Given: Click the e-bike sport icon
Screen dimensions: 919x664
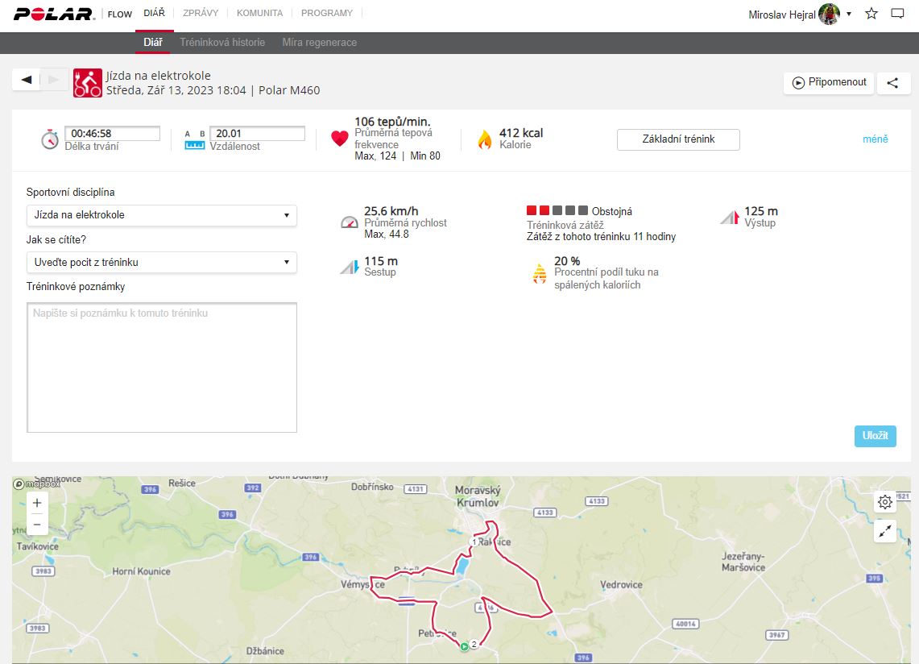Looking at the screenshot, I should (87, 83).
